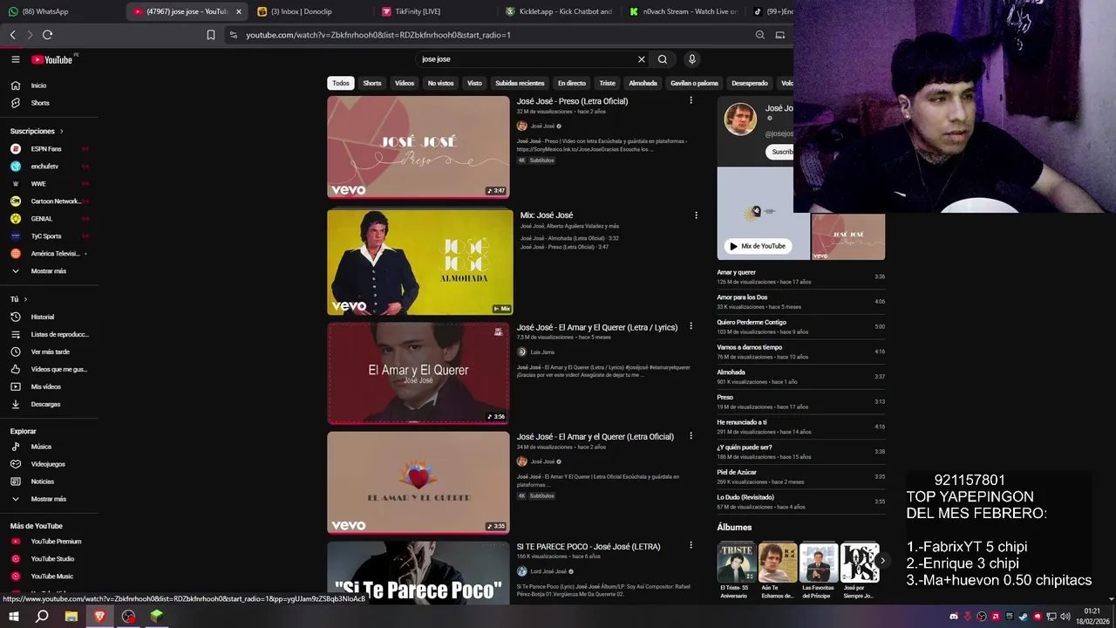Open more options for Mix: José José
Screen dimensions: 1116x628
(696, 215)
